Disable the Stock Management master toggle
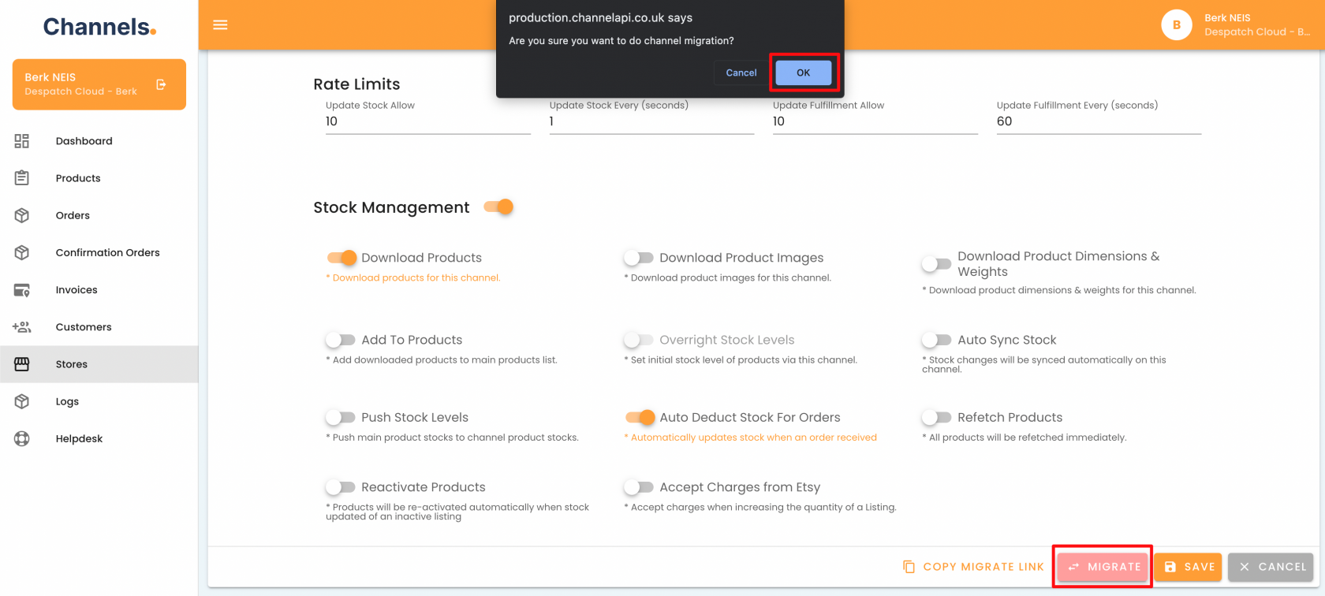Viewport: 1325px width, 596px height. coord(499,207)
